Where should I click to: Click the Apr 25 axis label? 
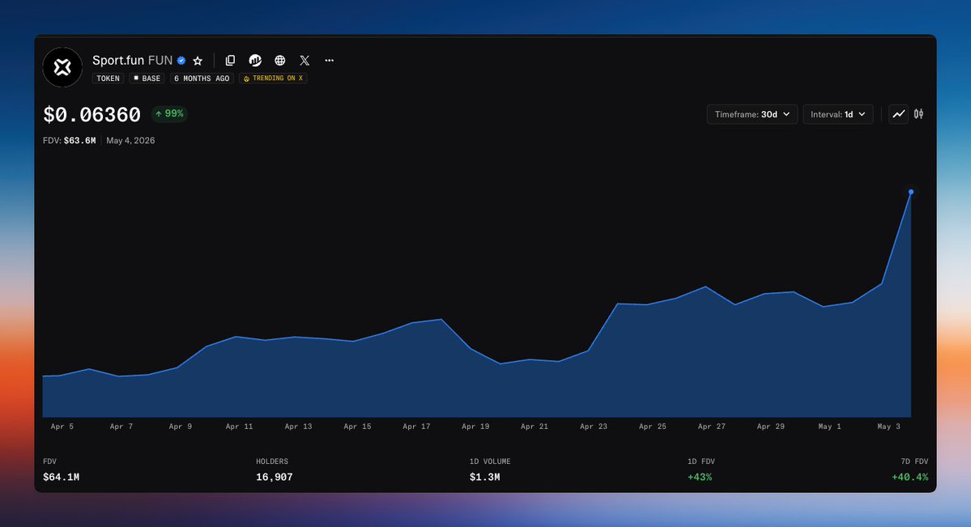(x=653, y=427)
